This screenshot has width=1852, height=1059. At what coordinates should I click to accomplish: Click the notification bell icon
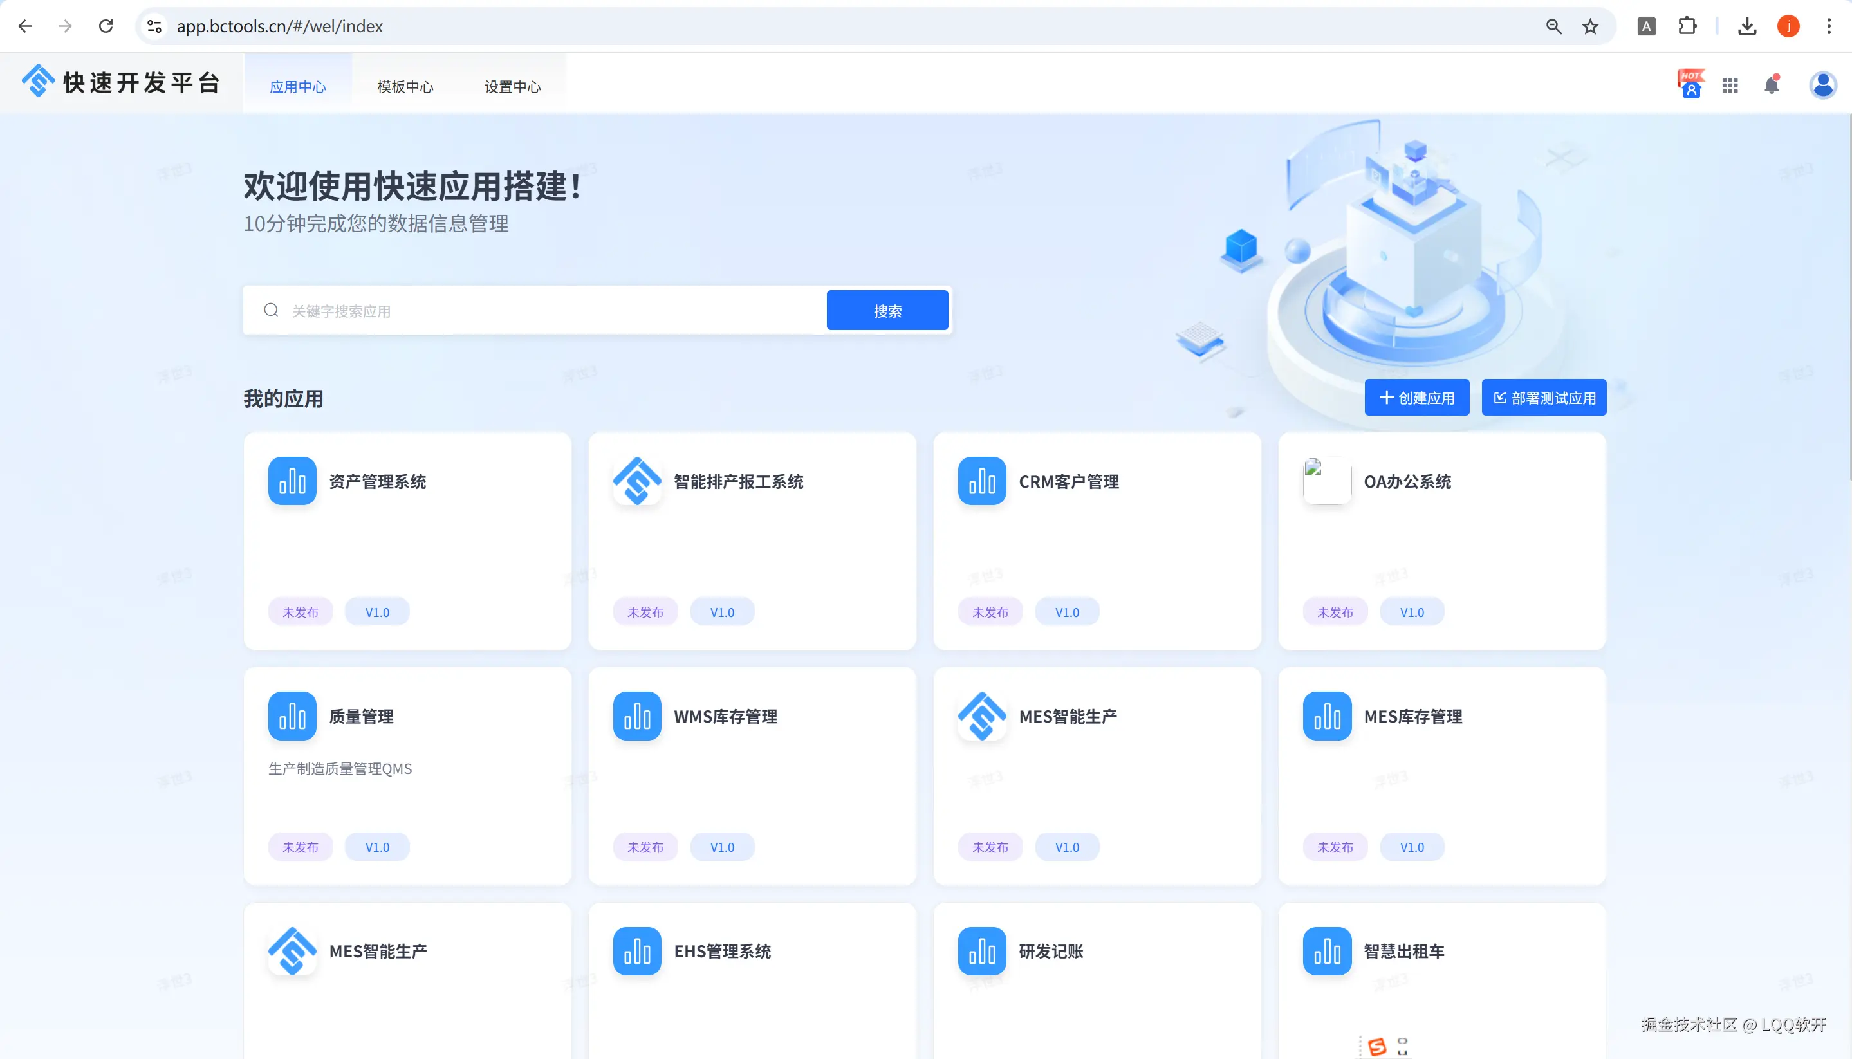(x=1772, y=86)
